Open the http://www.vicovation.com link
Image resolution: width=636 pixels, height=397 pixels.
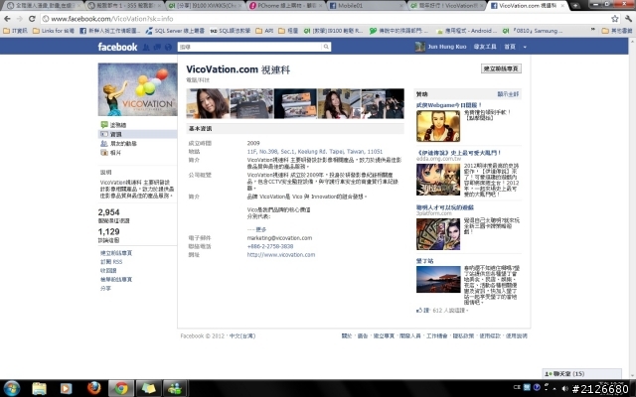click(281, 255)
